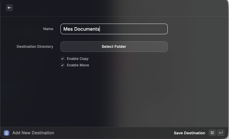This screenshot has width=229, height=139.
Task: Click the word Documents in the Name field
Action: point(87,29)
